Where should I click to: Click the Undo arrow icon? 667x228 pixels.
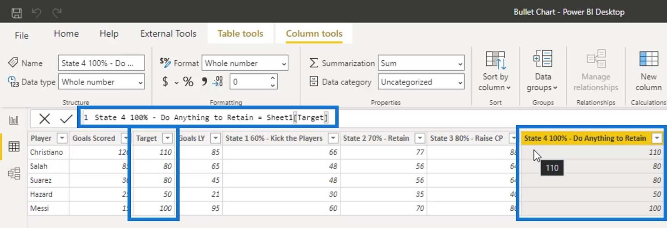(37, 13)
